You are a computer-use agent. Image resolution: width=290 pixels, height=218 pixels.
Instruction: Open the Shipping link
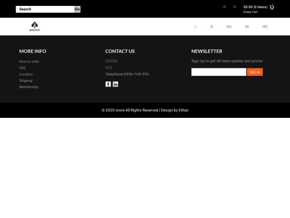[26, 81]
